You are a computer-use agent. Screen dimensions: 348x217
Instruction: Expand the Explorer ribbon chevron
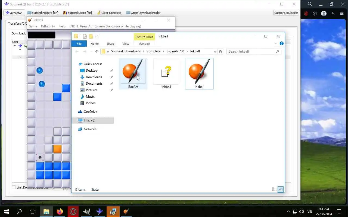pos(275,43)
